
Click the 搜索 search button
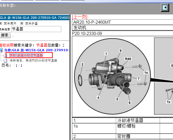[5, 35]
